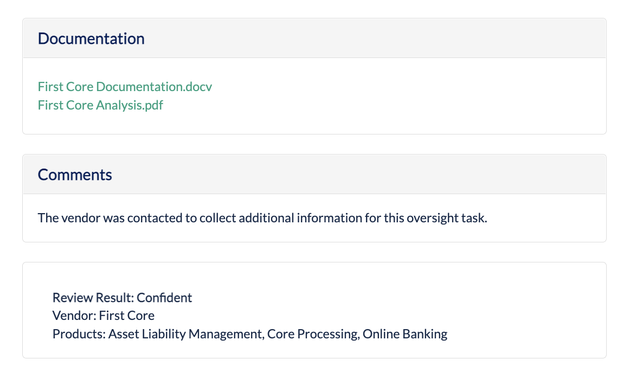Click Core Processing in the products list
This screenshot has height=385, width=630.
pos(313,334)
